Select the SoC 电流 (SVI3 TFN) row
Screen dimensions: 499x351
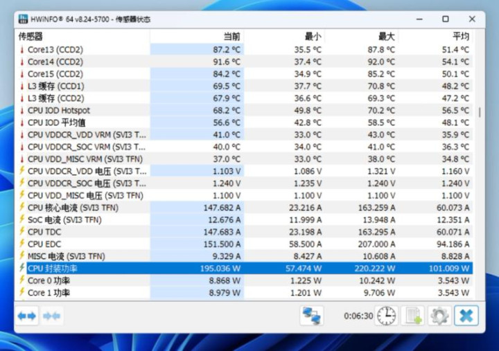(x=244, y=219)
